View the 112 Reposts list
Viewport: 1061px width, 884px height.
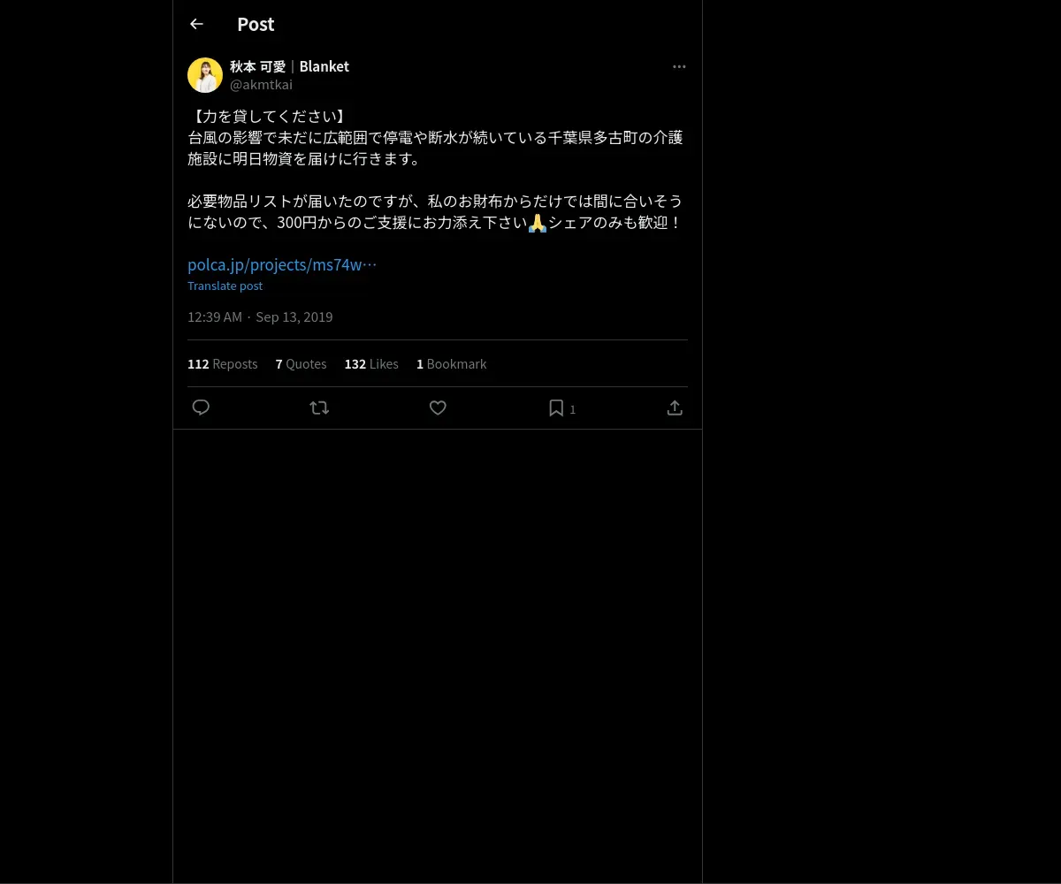[222, 364]
